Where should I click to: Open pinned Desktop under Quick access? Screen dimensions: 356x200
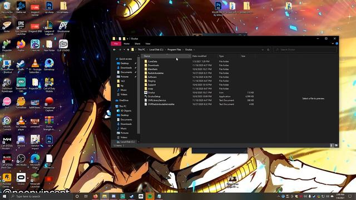[125, 63]
